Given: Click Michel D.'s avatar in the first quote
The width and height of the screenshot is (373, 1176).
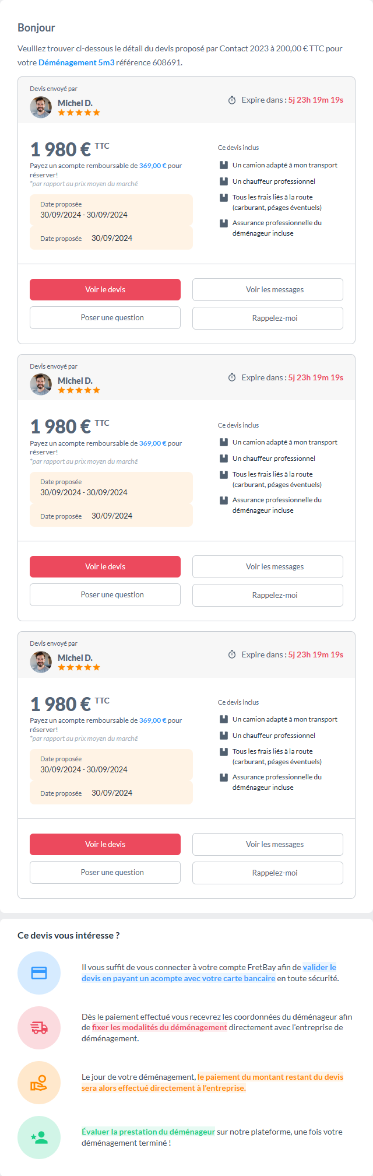Looking at the screenshot, I should [41, 107].
